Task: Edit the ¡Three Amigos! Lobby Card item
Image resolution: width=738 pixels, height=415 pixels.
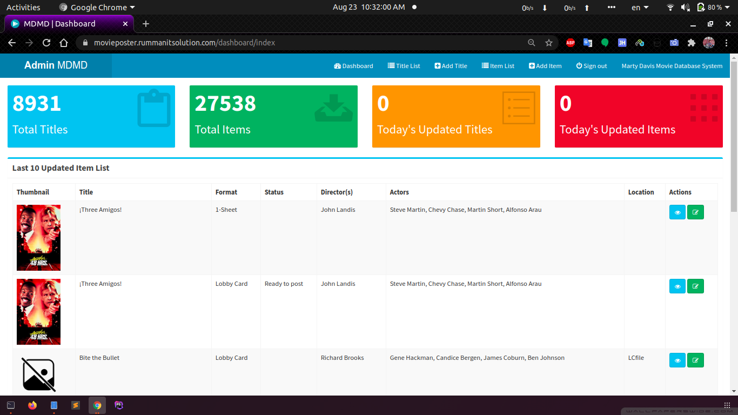Action: tap(695, 286)
